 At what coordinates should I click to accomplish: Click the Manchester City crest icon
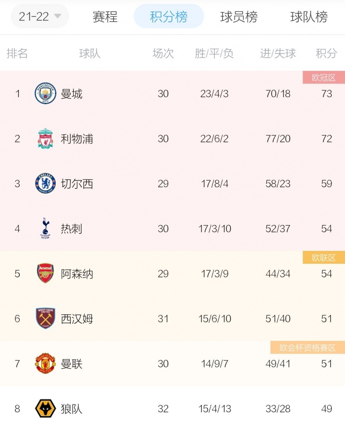[46, 93]
